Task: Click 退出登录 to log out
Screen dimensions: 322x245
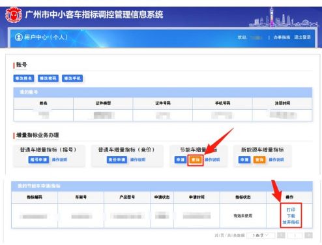Action: pyautogui.click(x=302, y=37)
